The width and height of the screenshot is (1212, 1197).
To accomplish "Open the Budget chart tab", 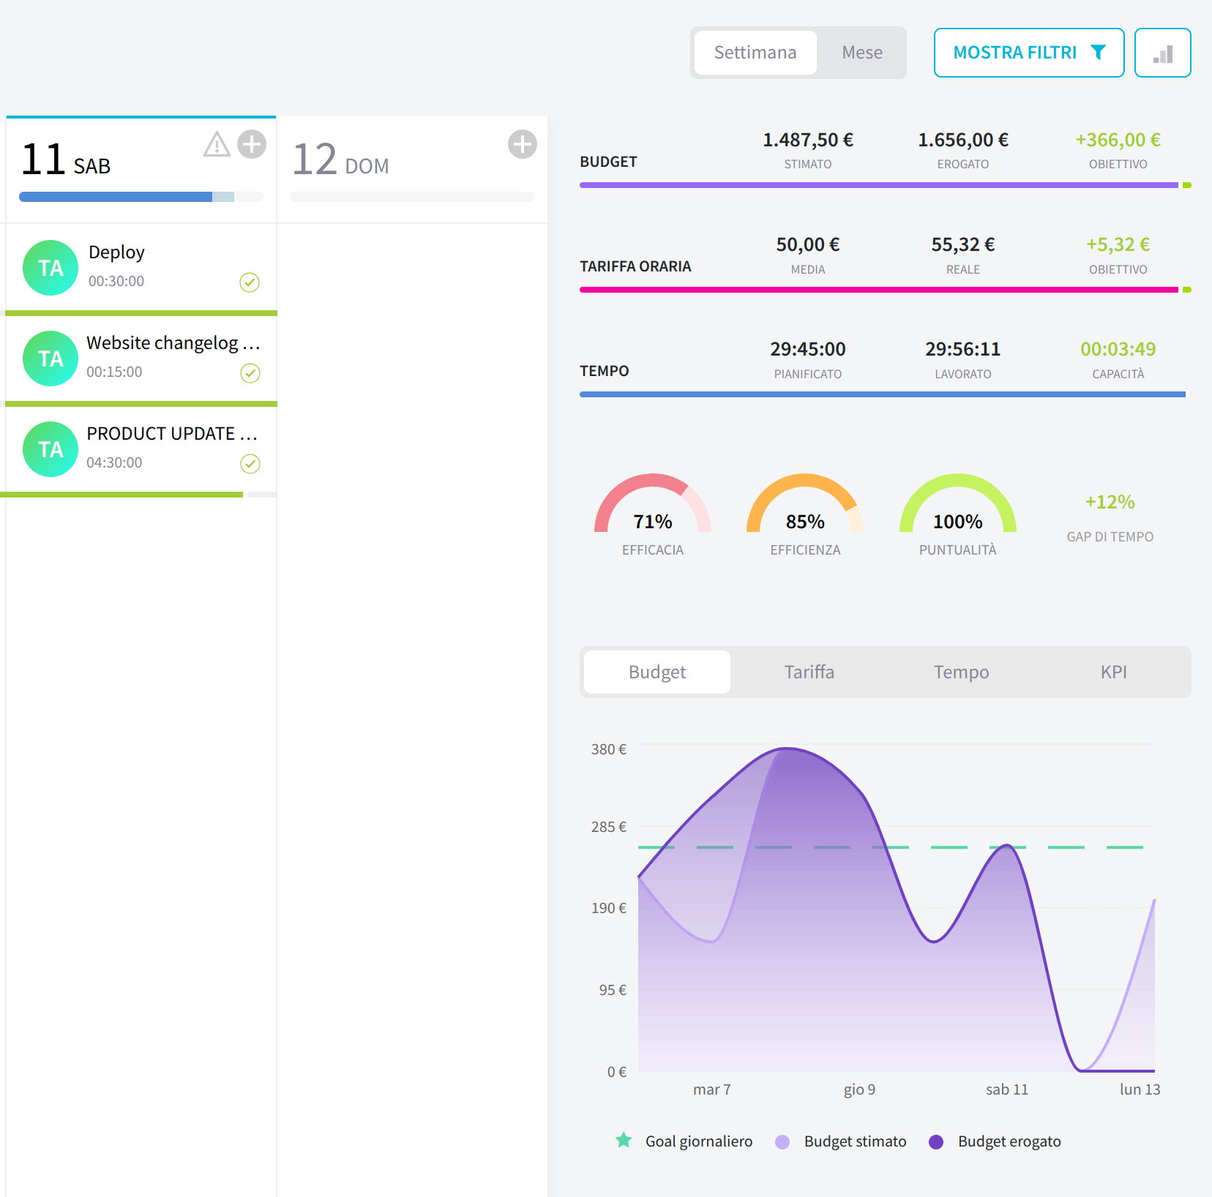I will pyautogui.click(x=657, y=672).
